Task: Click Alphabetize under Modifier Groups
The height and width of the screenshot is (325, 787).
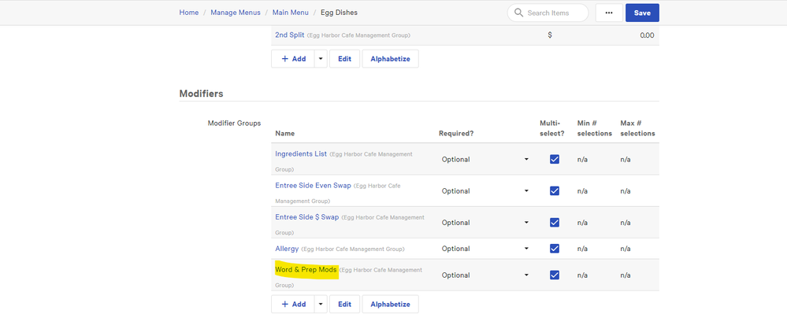Action: 390,304
